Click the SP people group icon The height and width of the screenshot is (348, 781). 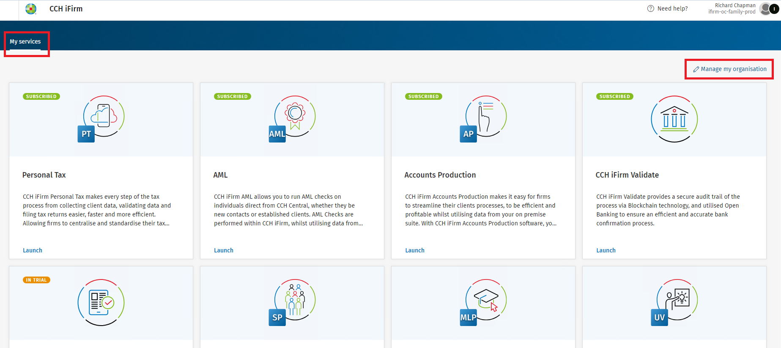click(x=292, y=302)
